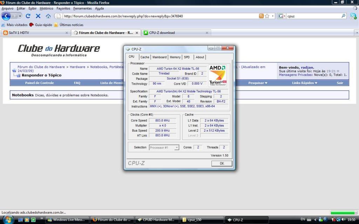This screenshot has width=359, height=224.
Task: Click the URL address field
Action: coord(160,16)
